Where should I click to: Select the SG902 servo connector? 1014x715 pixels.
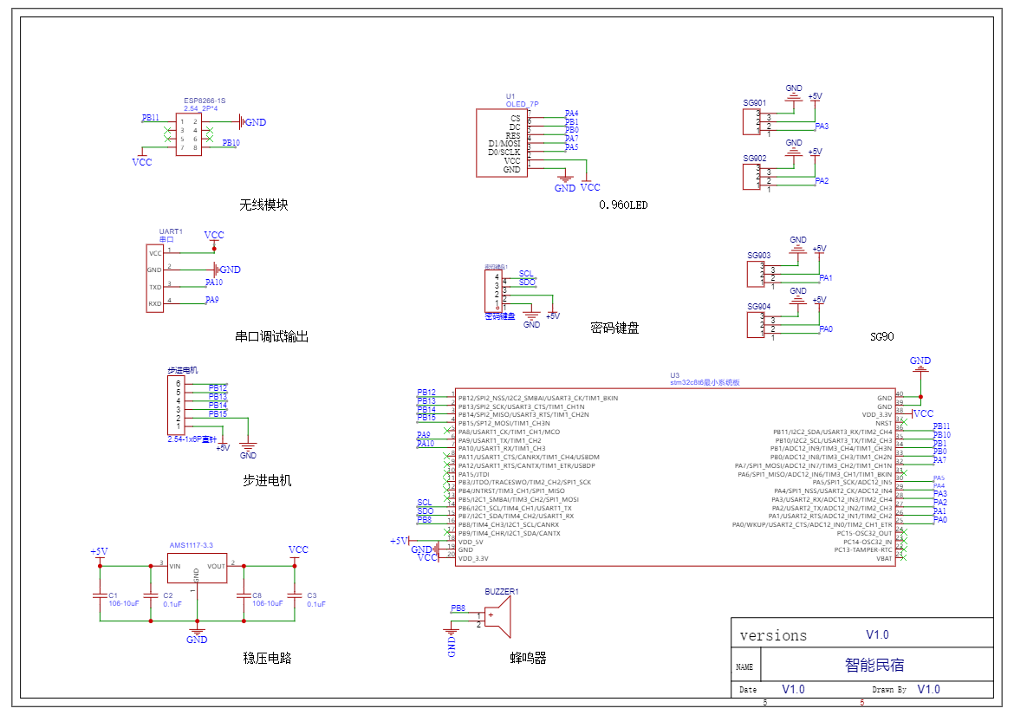coord(751,177)
